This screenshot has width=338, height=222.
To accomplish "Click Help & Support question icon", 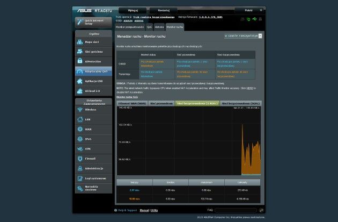I will 115,210.
